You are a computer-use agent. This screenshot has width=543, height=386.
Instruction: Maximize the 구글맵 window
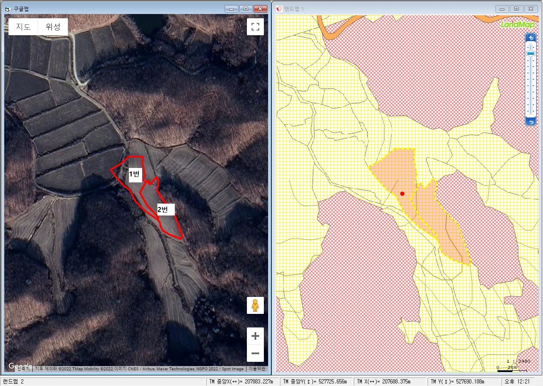pyautogui.click(x=246, y=8)
